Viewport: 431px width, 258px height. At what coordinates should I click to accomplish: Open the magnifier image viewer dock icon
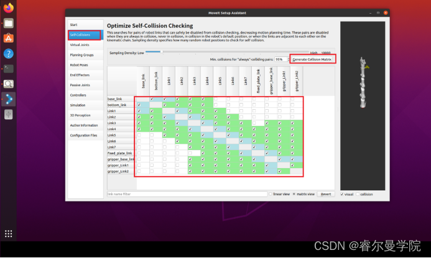pos(9,84)
